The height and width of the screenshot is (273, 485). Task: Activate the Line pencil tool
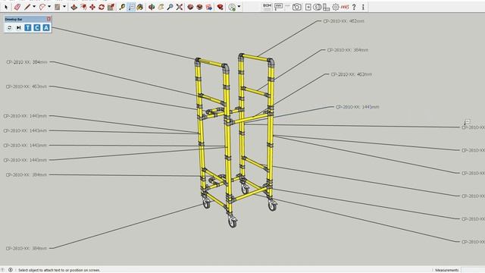27,7
